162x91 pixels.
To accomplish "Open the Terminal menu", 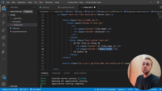I will (x=49, y=2).
